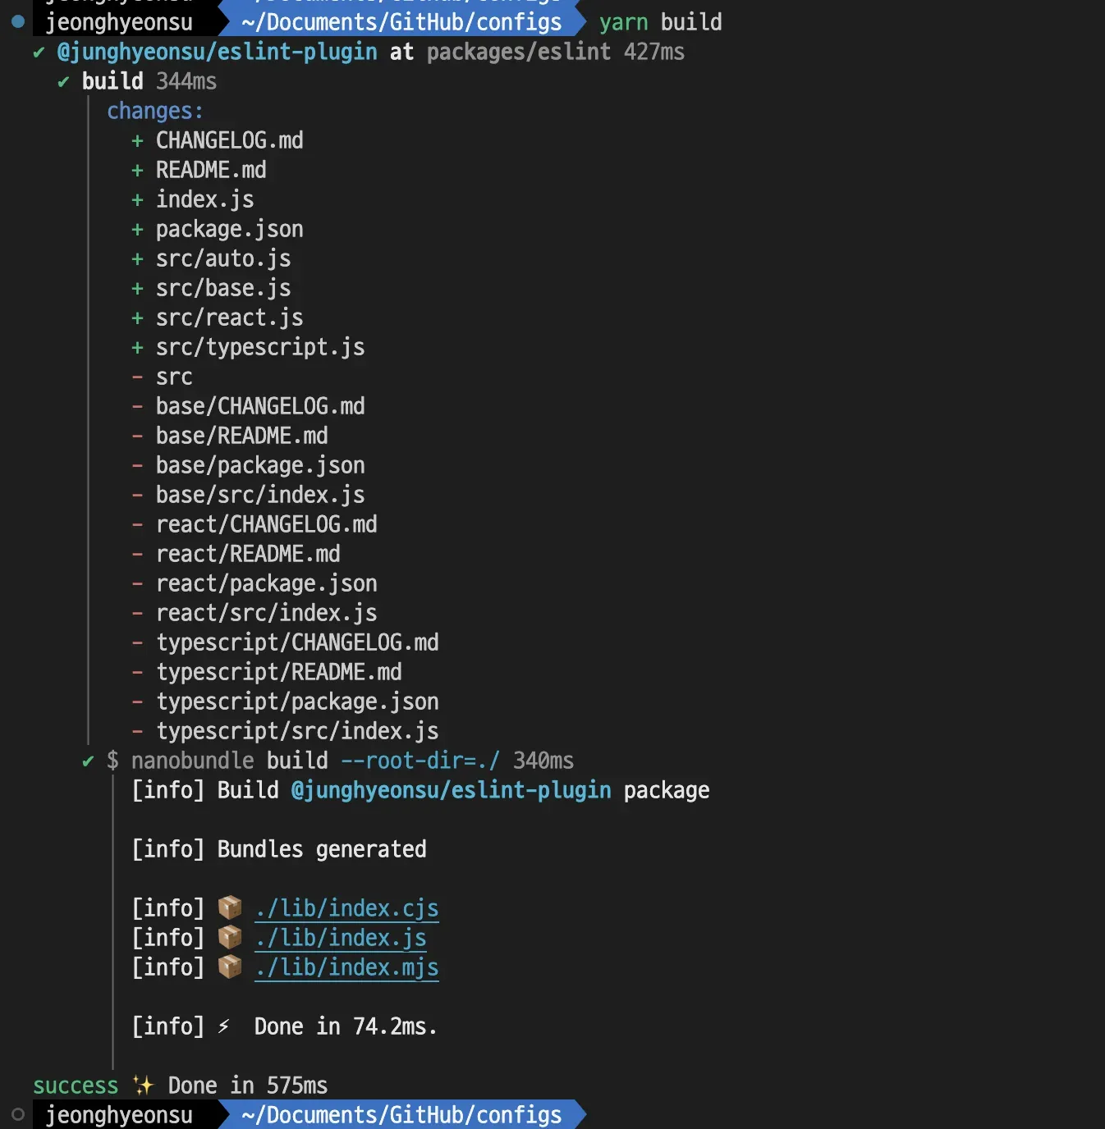Image resolution: width=1105 pixels, height=1129 pixels.
Task: Click the --root-dir=./ flag in nanobundle command
Action: [420, 761]
